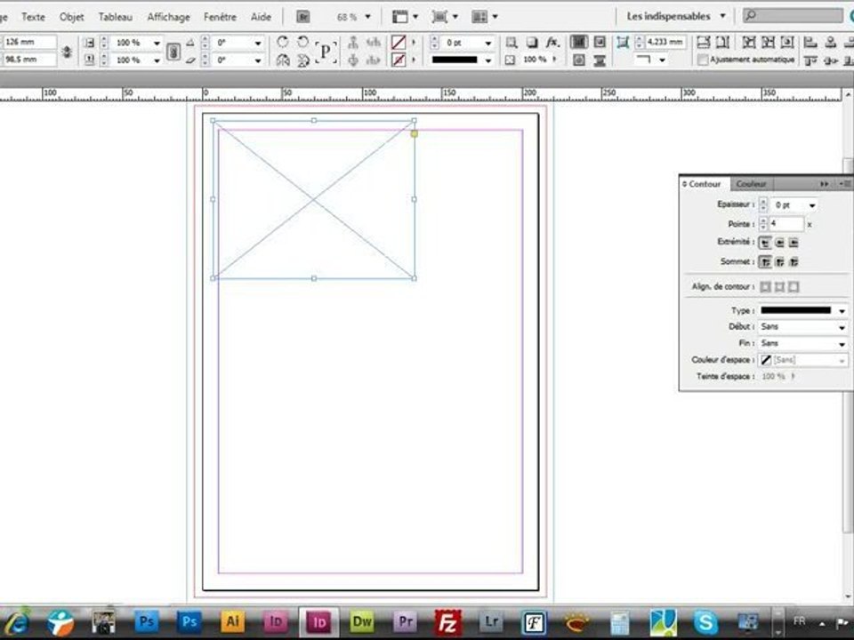The image size is (854, 640).
Task: Rotate 90° clockwise icon
Action: (x=283, y=42)
